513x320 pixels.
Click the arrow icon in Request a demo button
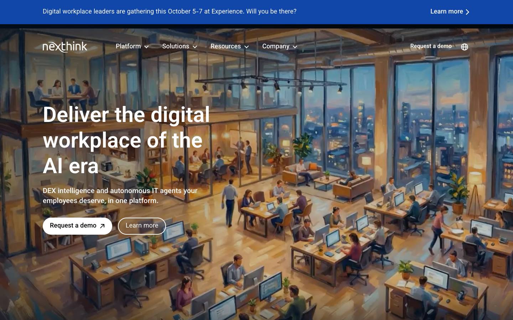tap(102, 226)
